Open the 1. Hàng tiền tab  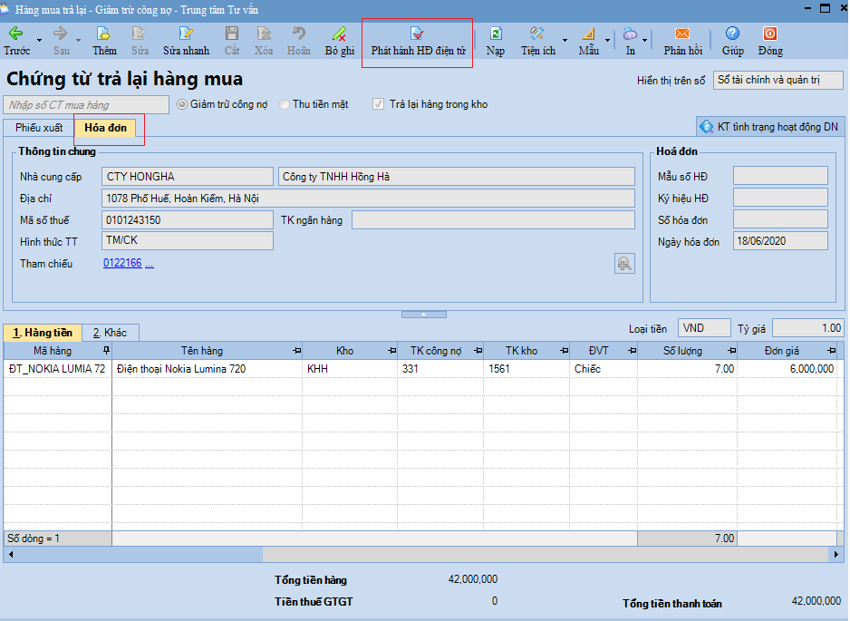click(x=43, y=333)
